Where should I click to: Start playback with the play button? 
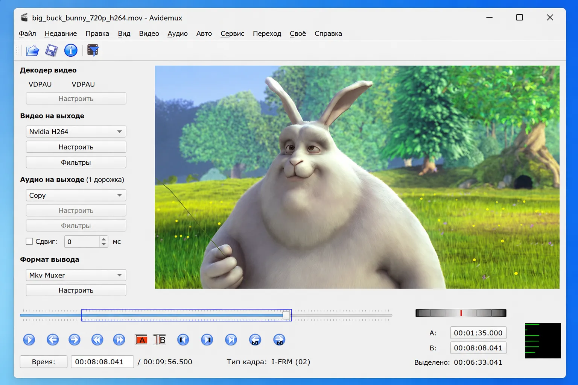tap(29, 340)
